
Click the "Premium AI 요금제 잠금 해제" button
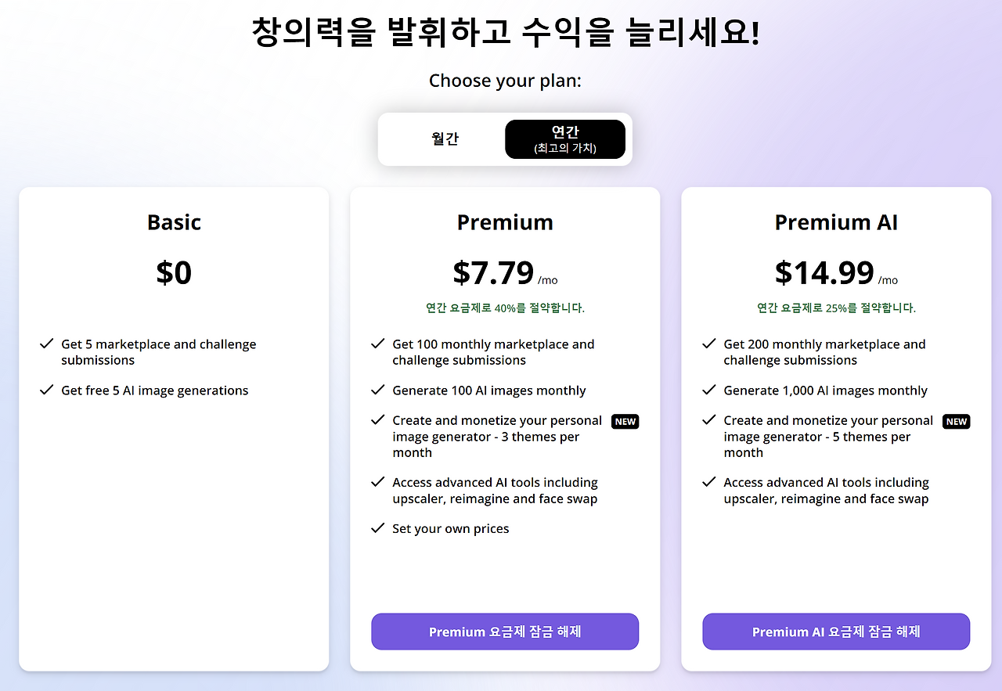tap(836, 632)
